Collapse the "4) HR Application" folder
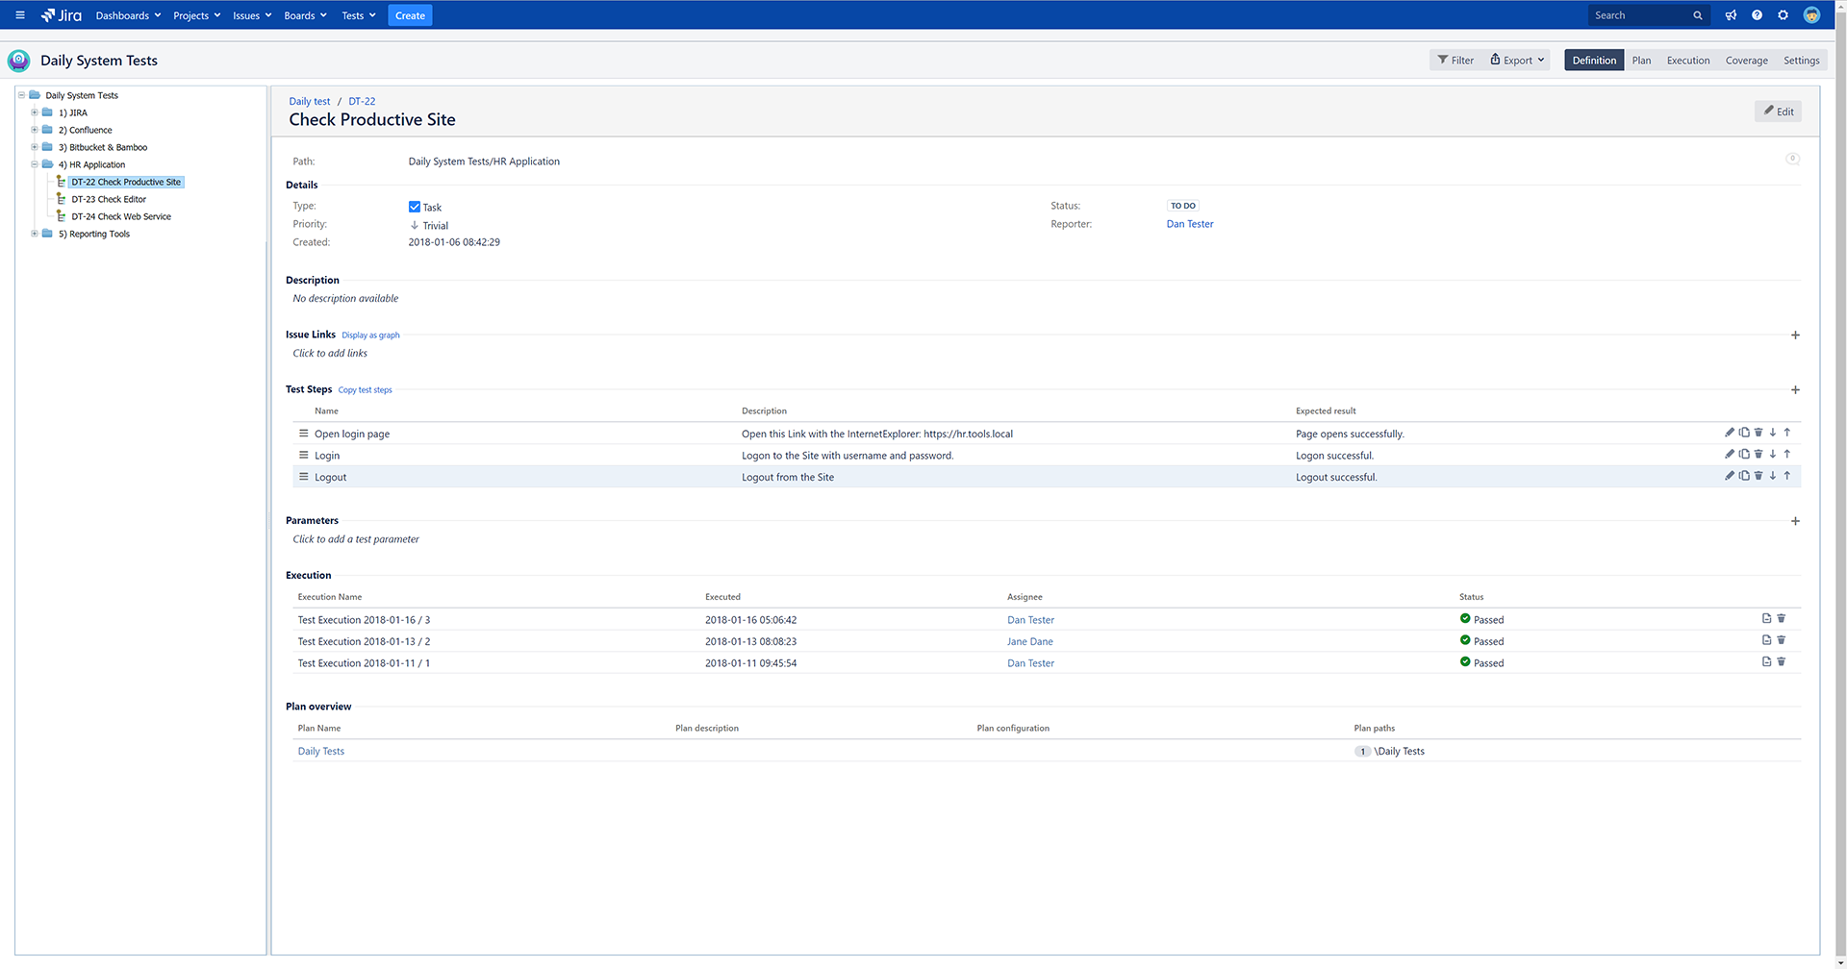The height and width of the screenshot is (969, 1847). [35, 163]
